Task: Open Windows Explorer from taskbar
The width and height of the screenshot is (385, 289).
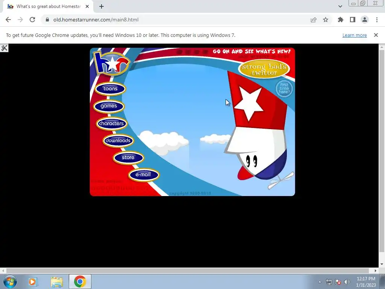Action: (x=57, y=281)
